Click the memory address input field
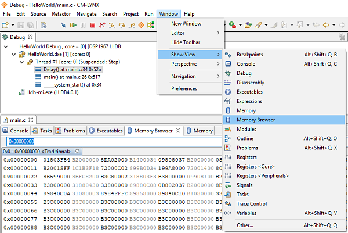This screenshot has width=348, height=233. coord(114,141)
